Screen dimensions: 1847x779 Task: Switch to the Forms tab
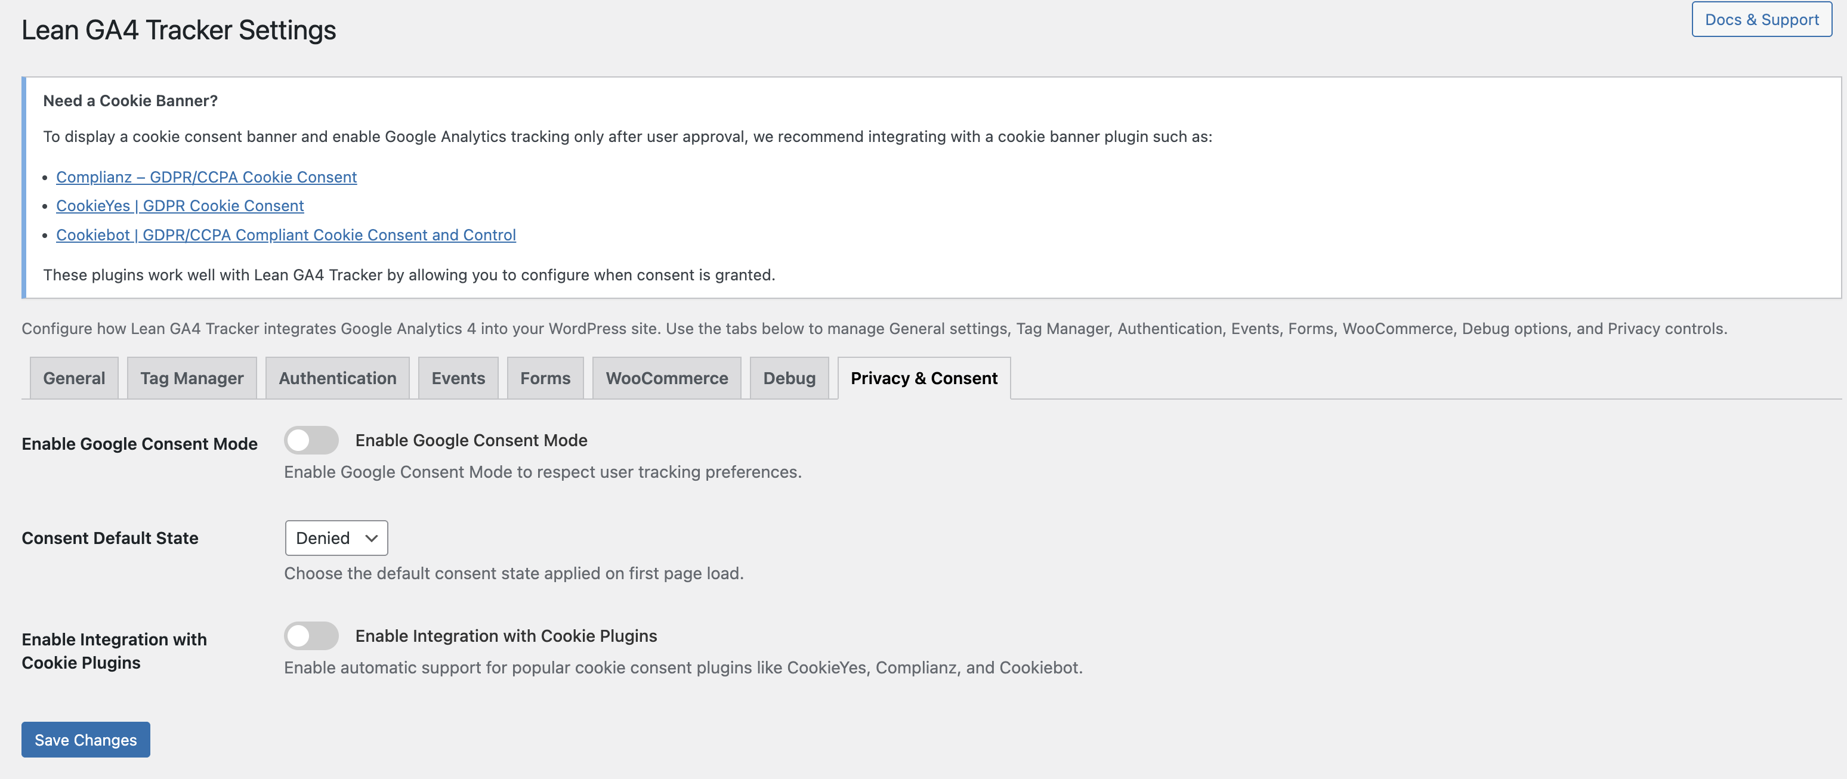coord(545,378)
